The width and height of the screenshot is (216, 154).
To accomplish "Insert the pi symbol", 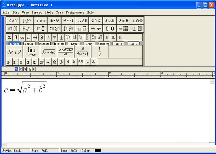I will click(9, 37).
